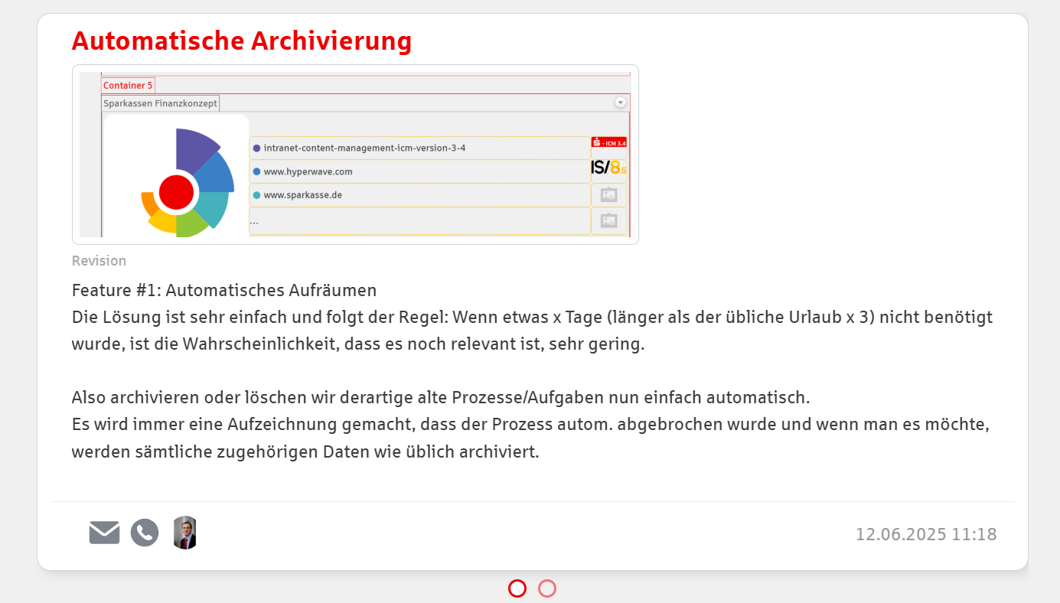Click the sentence starting 'Die Lösung ist sehr einfach'
The width and height of the screenshot is (1060, 603).
[x=532, y=331]
